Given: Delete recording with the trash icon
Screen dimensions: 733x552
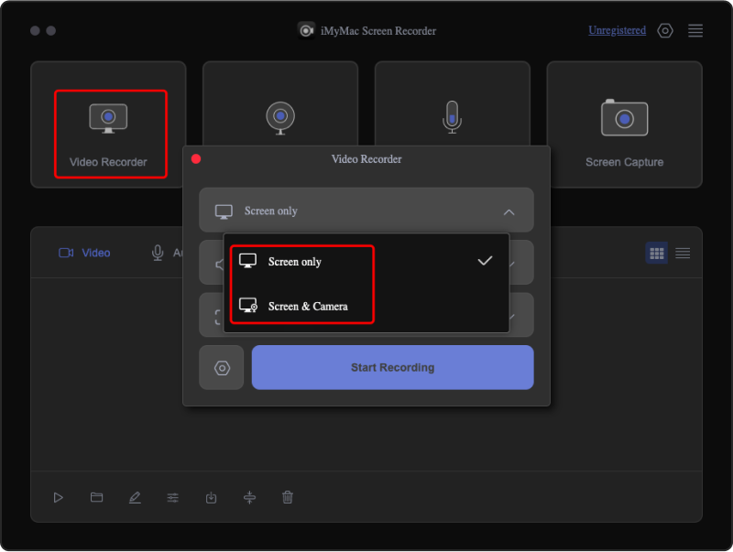Looking at the screenshot, I should pos(288,497).
